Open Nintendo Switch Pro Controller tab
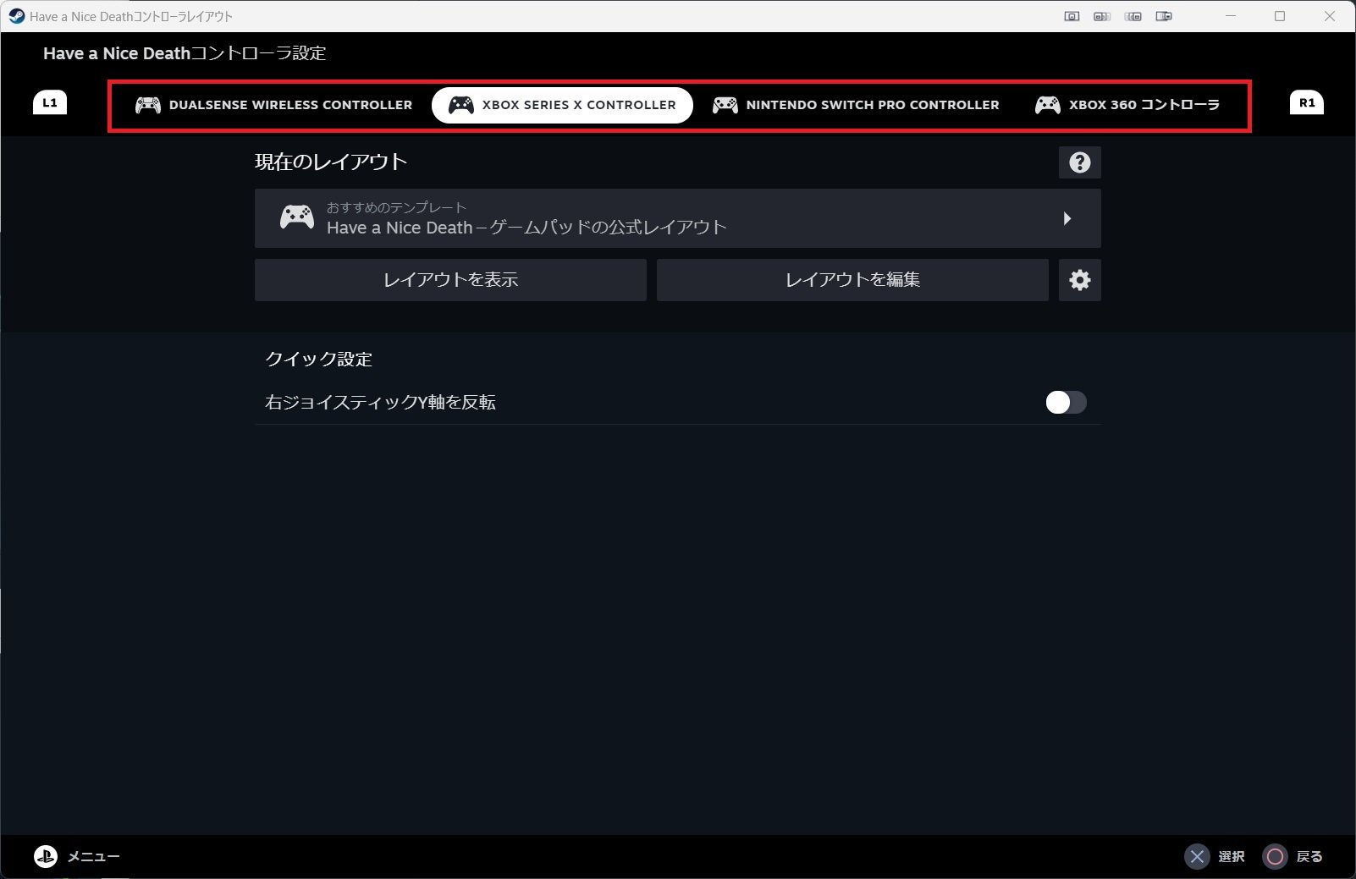 [856, 105]
